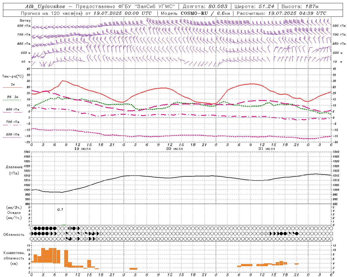This screenshot has width=347, height=277.
Task: Click the (мм/3ч.) unit label
Action: click(x=14, y=207)
